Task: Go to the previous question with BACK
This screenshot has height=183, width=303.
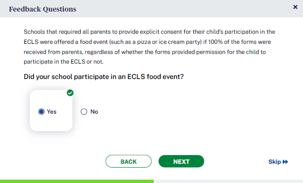Action: pyautogui.click(x=129, y=161)
